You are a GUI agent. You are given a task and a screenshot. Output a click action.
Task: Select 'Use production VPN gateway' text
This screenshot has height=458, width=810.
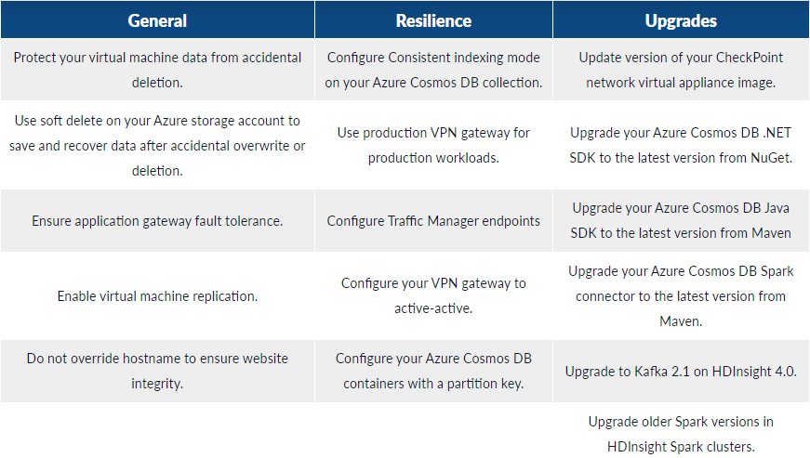(433, 145)
